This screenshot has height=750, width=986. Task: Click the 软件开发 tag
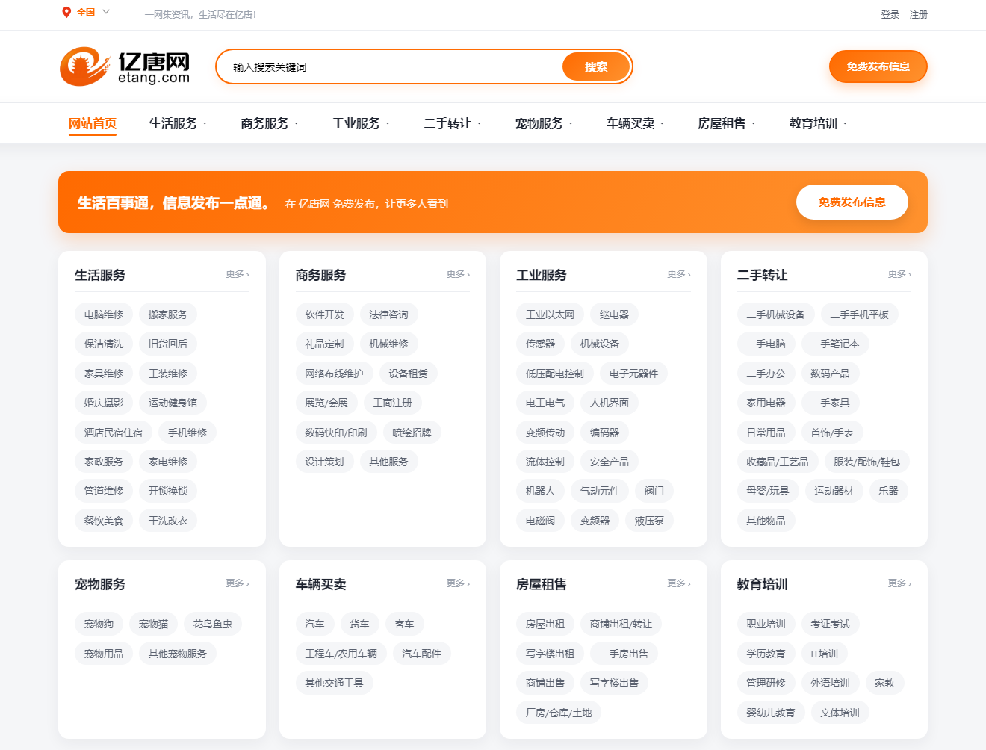pos(325,314)
